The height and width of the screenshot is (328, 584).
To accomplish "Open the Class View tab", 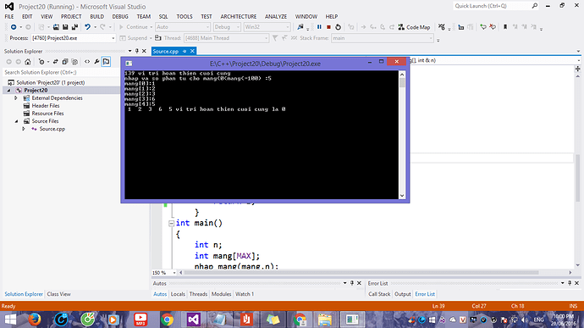I will tap(59, 294).
